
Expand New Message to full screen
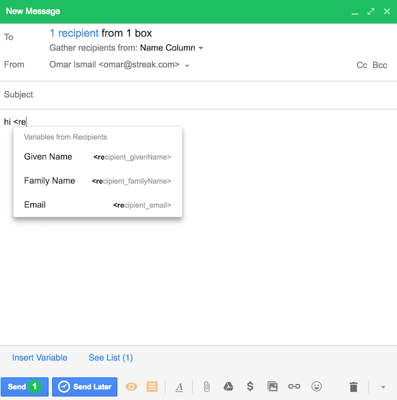point(371,11)
